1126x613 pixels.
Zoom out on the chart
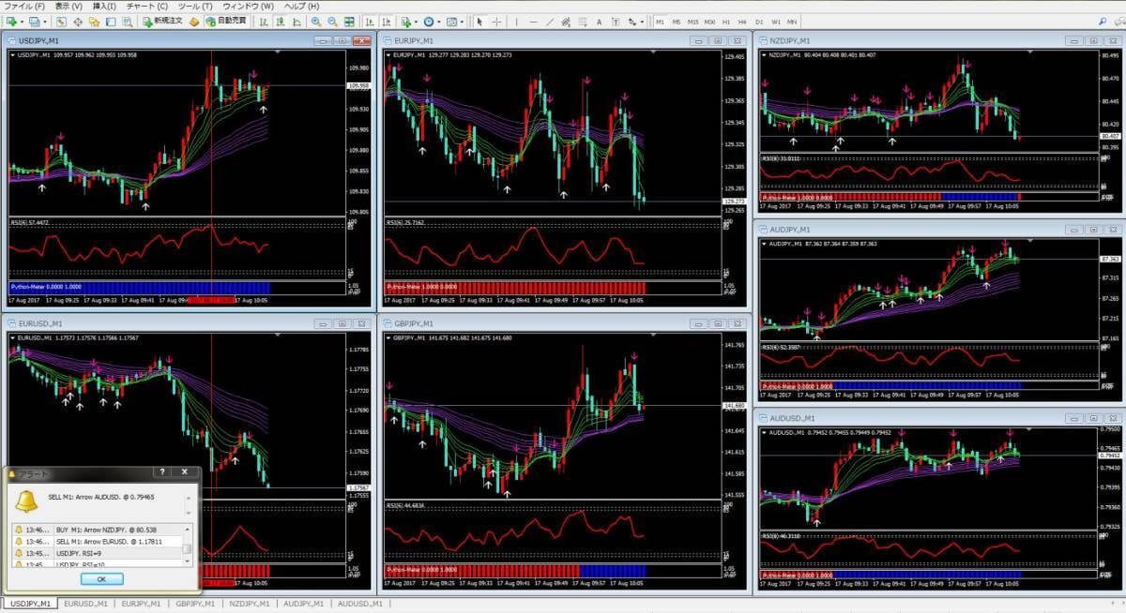coord(332,22)
